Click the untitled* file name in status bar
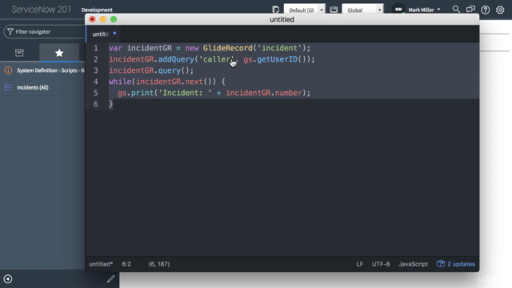The height and width of the screenshot is (288, 512). point(101,264)
